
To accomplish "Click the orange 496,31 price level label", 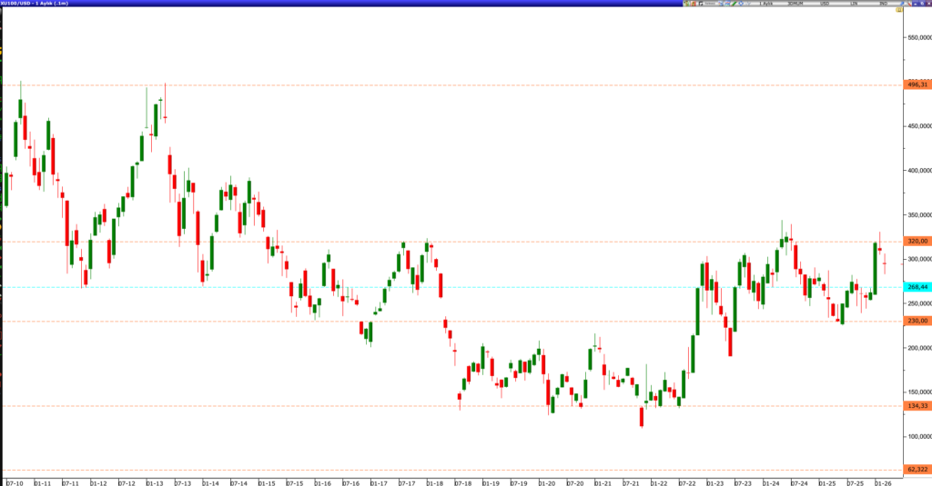I will 917,84.
